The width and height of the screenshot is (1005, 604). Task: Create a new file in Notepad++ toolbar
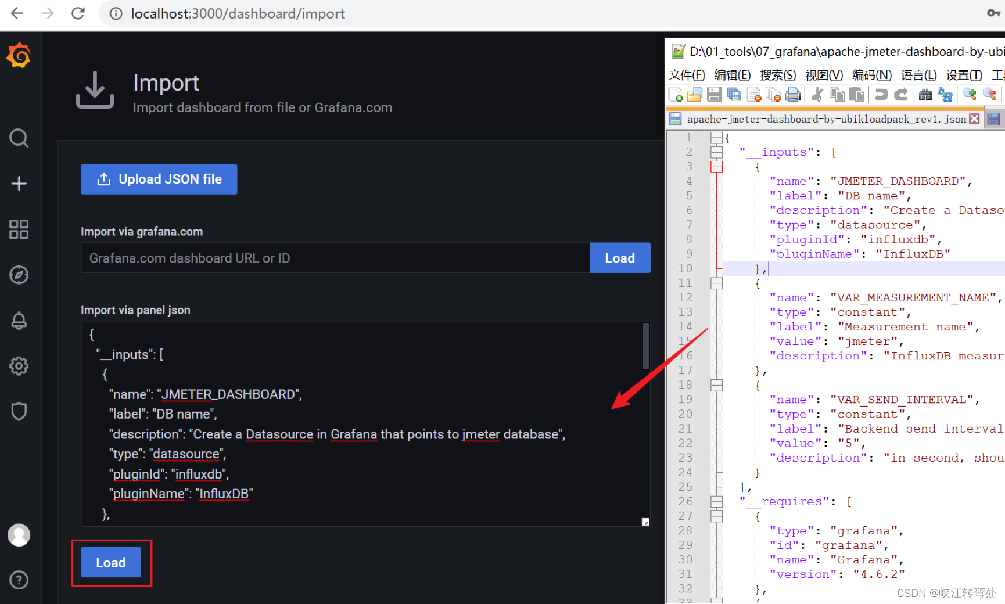point(676,94)
